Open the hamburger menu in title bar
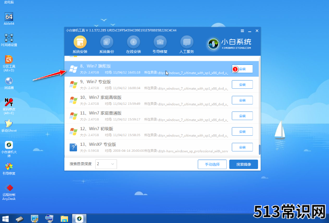Viewport: 329px width, 223px height. click(242, 31)
